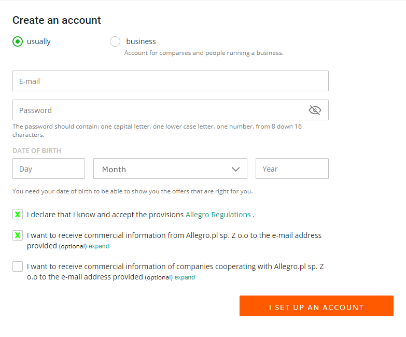Open the Allegro Regulations link
The height and width of the screenshot is (337, 406).
[218, 215]
